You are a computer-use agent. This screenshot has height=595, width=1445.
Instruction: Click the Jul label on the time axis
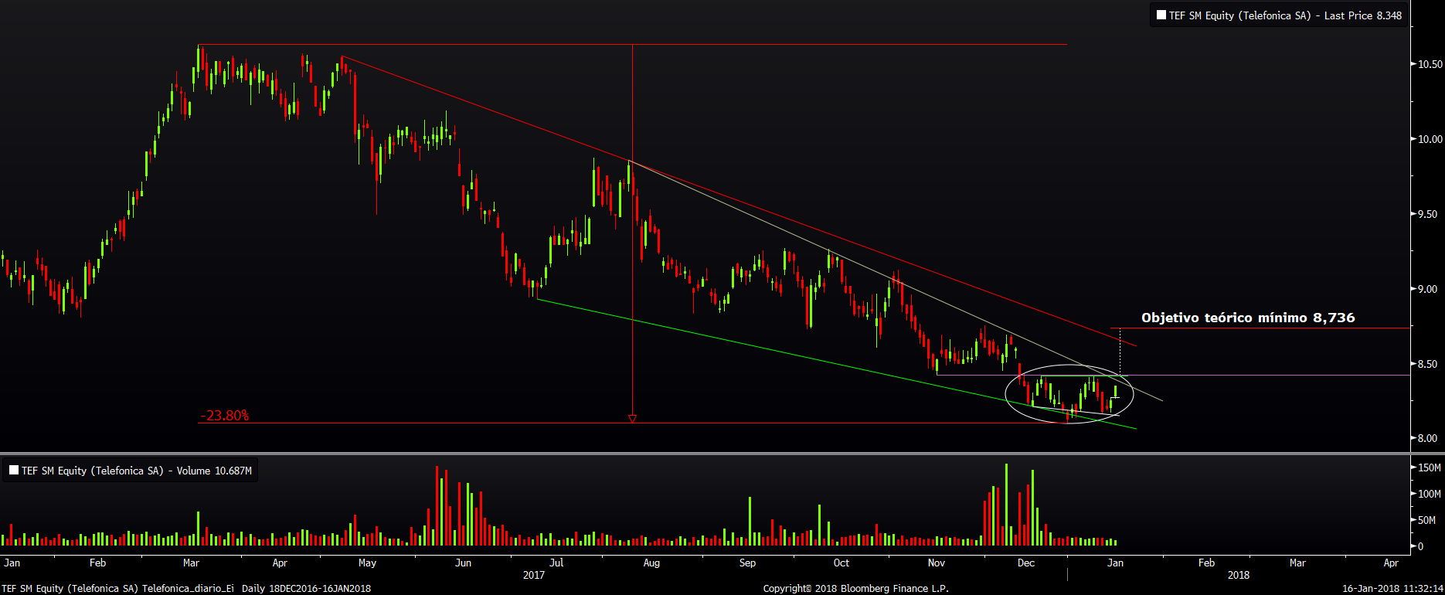(556, 563)
